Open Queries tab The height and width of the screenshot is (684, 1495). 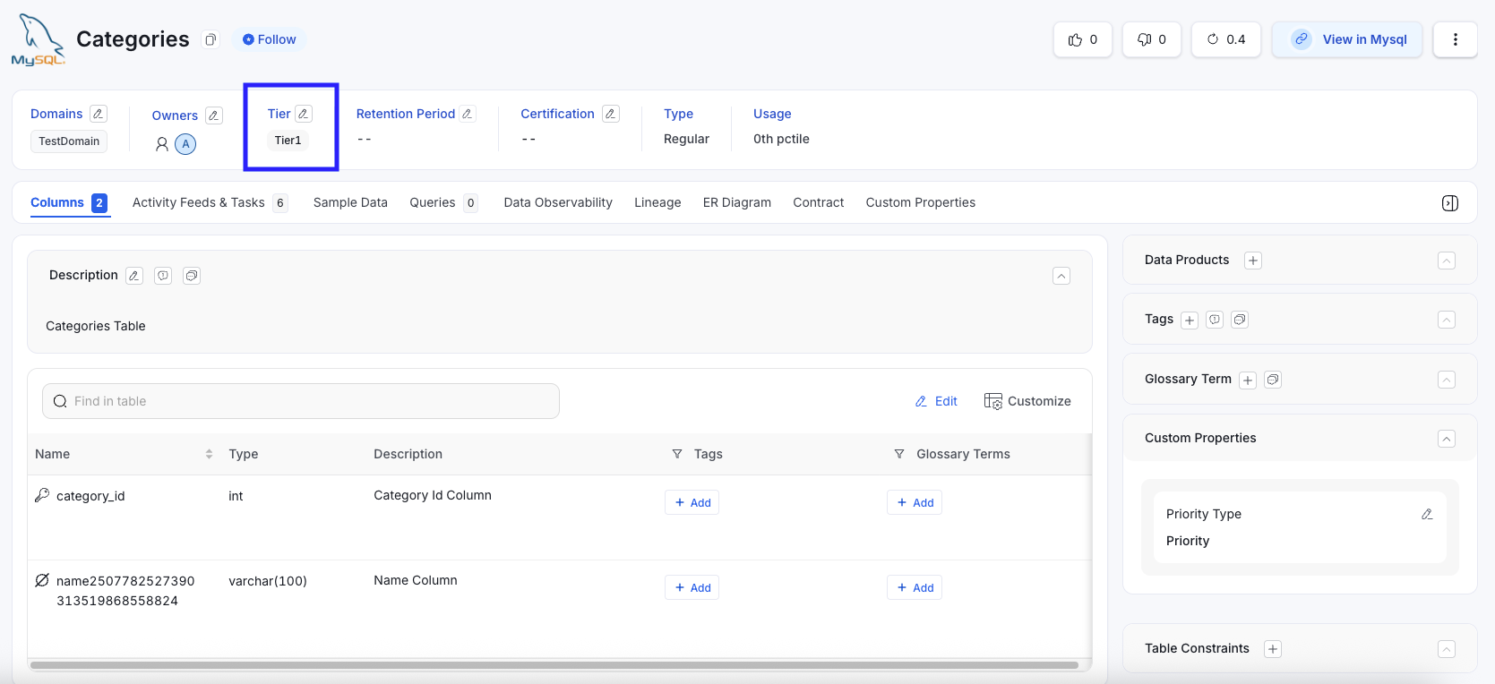[443, 203]
